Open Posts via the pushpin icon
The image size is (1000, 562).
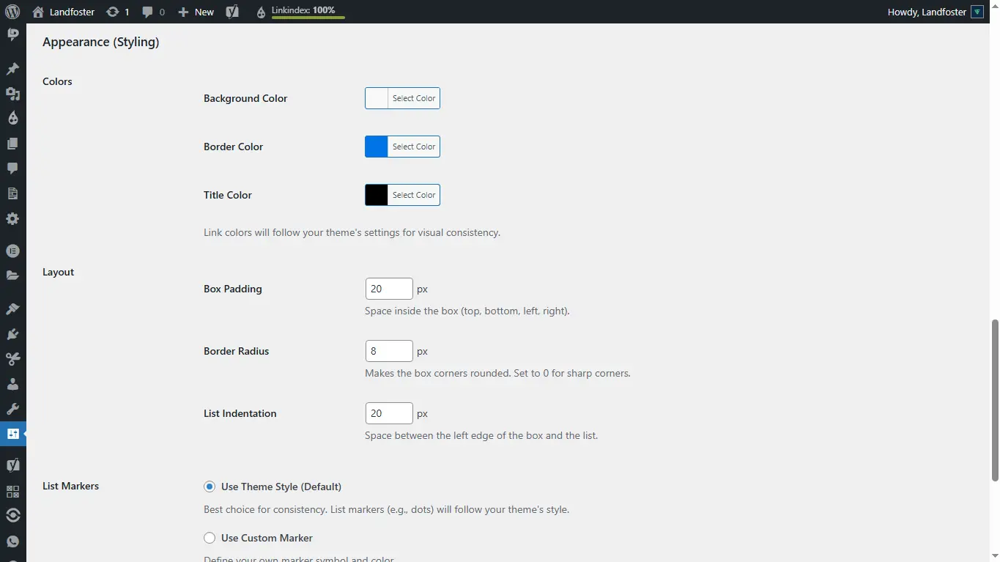pos(12,69)
